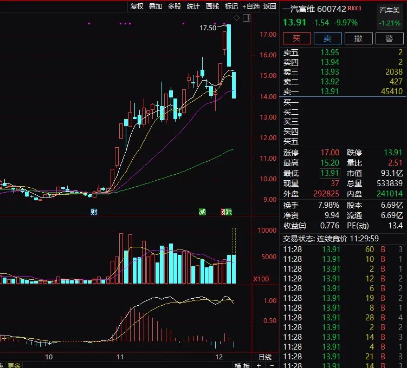Click the 涨停 limit-up value 17.00
This screenshot has height=368, width=407.
(x=330, y=153)
